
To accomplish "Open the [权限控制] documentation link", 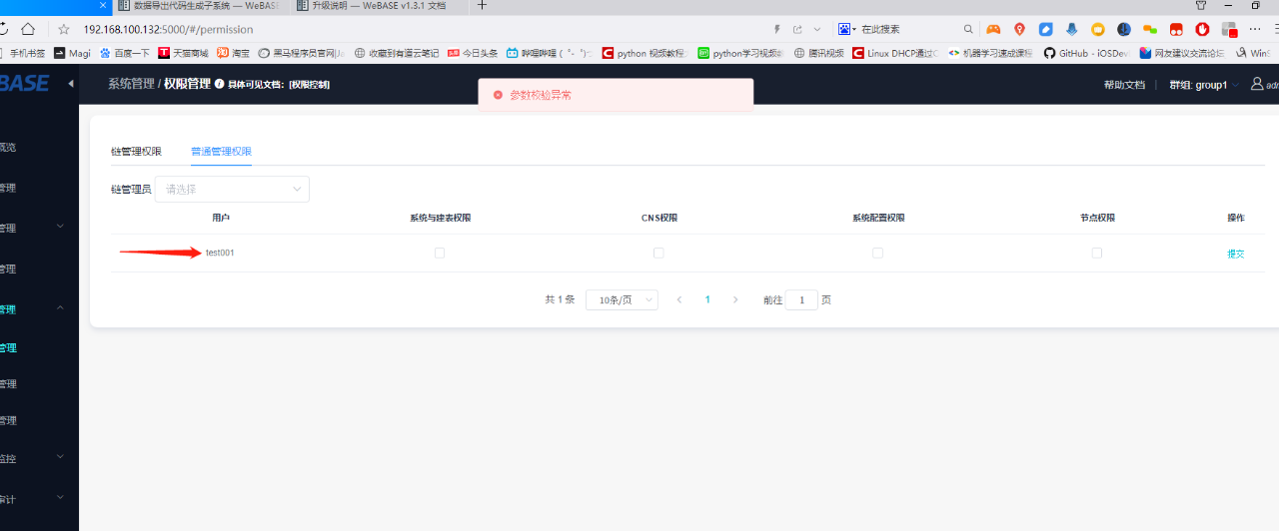I will pyautogui.click(x=309, y=85).
